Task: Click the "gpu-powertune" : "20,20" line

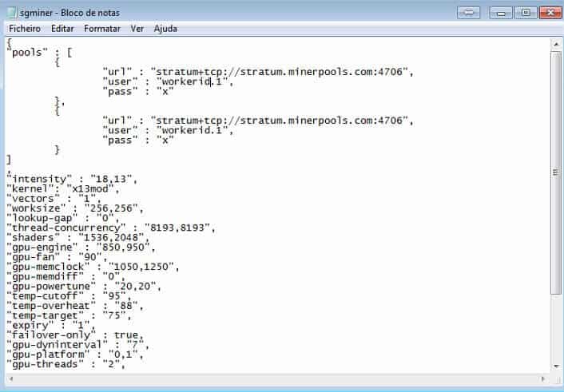Action: (84, 286)
